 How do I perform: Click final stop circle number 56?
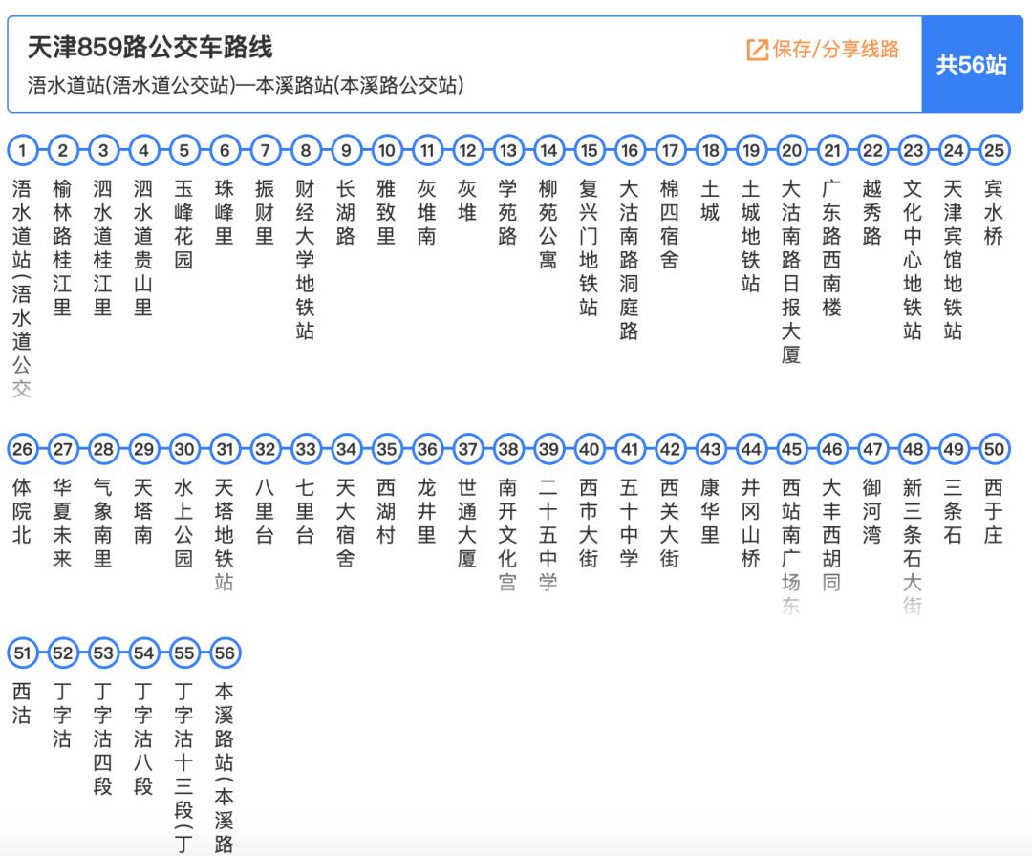(x=225, y=653)
